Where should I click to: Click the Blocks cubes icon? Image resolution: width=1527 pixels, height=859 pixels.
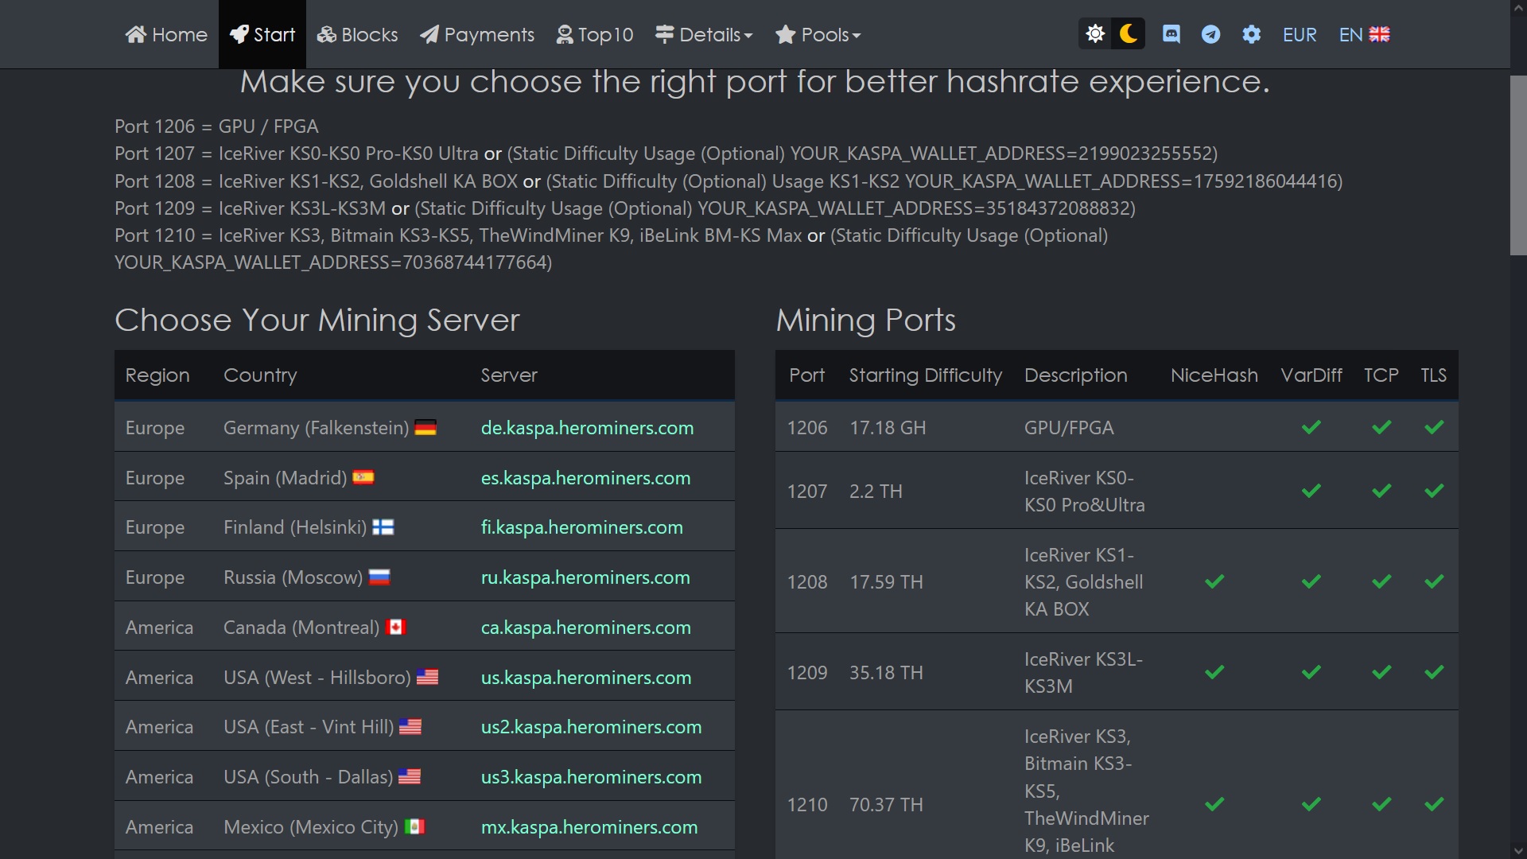point(327,34)
